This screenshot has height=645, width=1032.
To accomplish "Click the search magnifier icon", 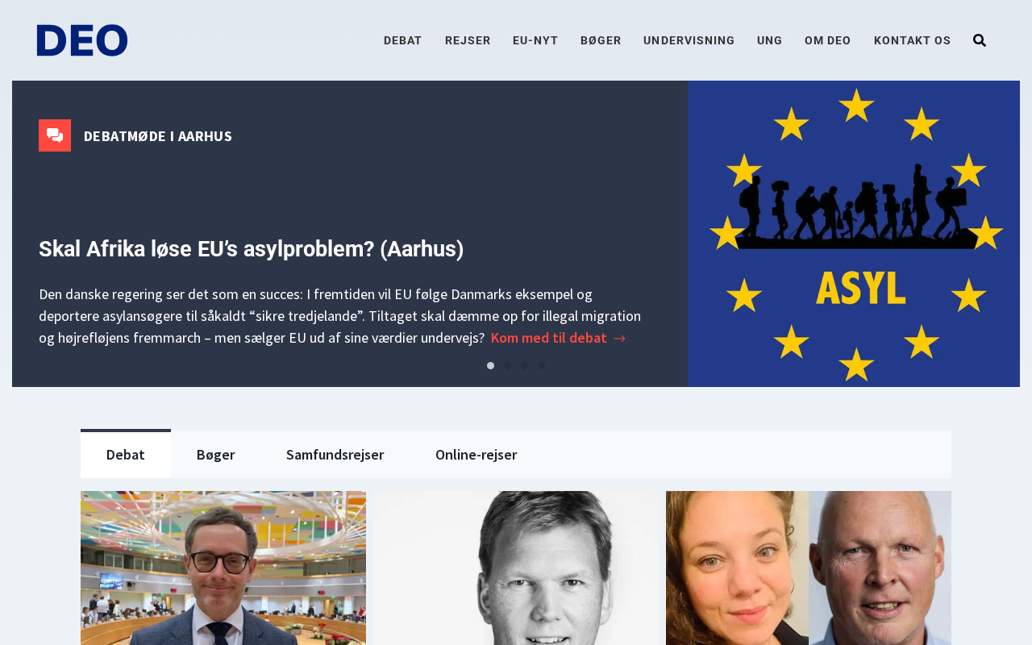I will coord(980,40).
